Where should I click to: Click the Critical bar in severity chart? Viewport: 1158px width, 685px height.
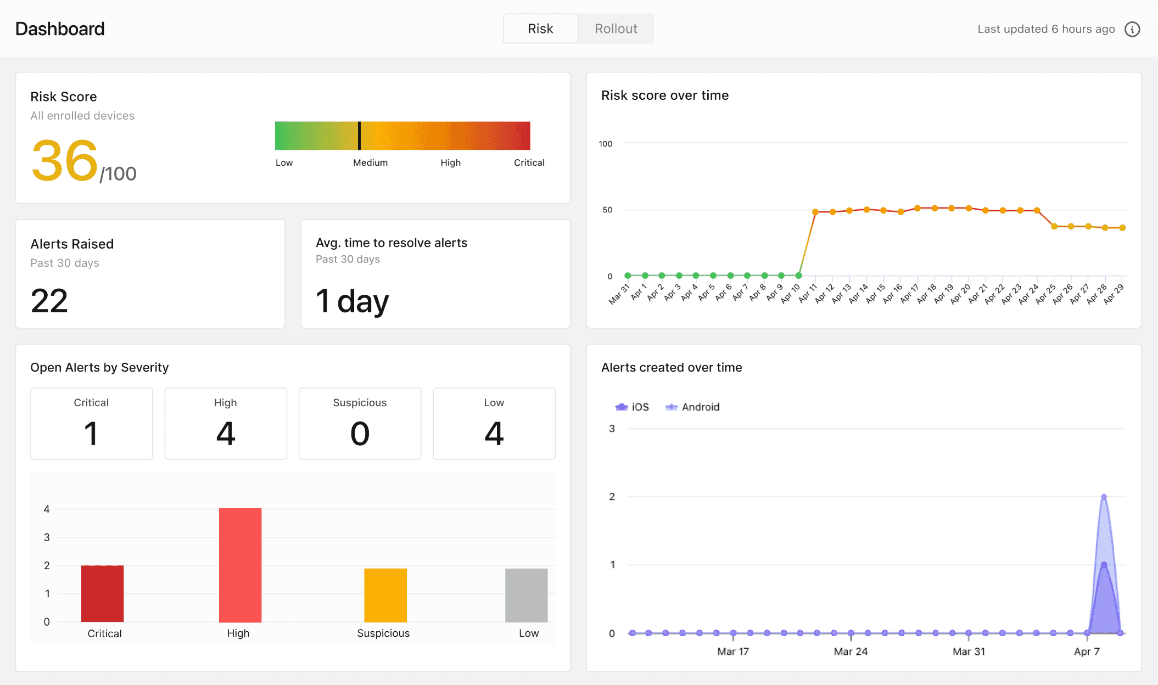click(103, 593)
